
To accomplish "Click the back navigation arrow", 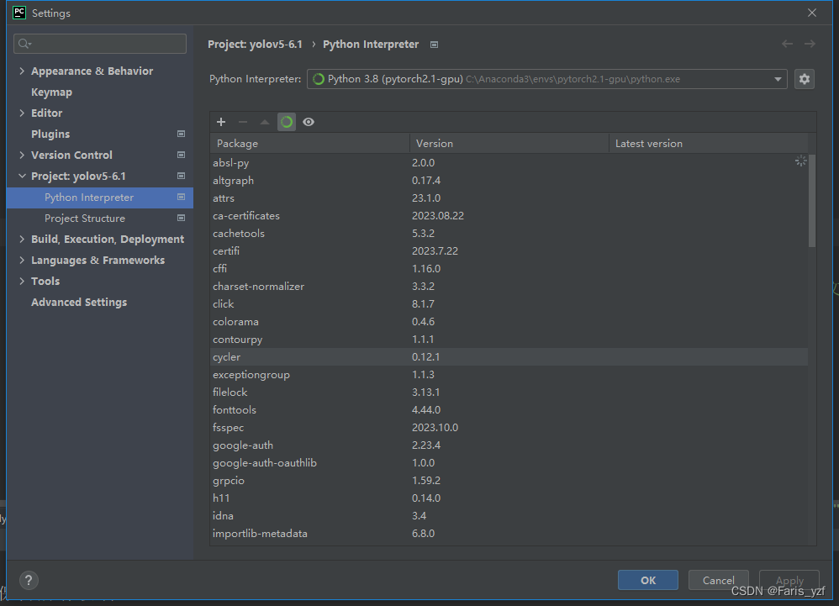I will click(787, 44).
